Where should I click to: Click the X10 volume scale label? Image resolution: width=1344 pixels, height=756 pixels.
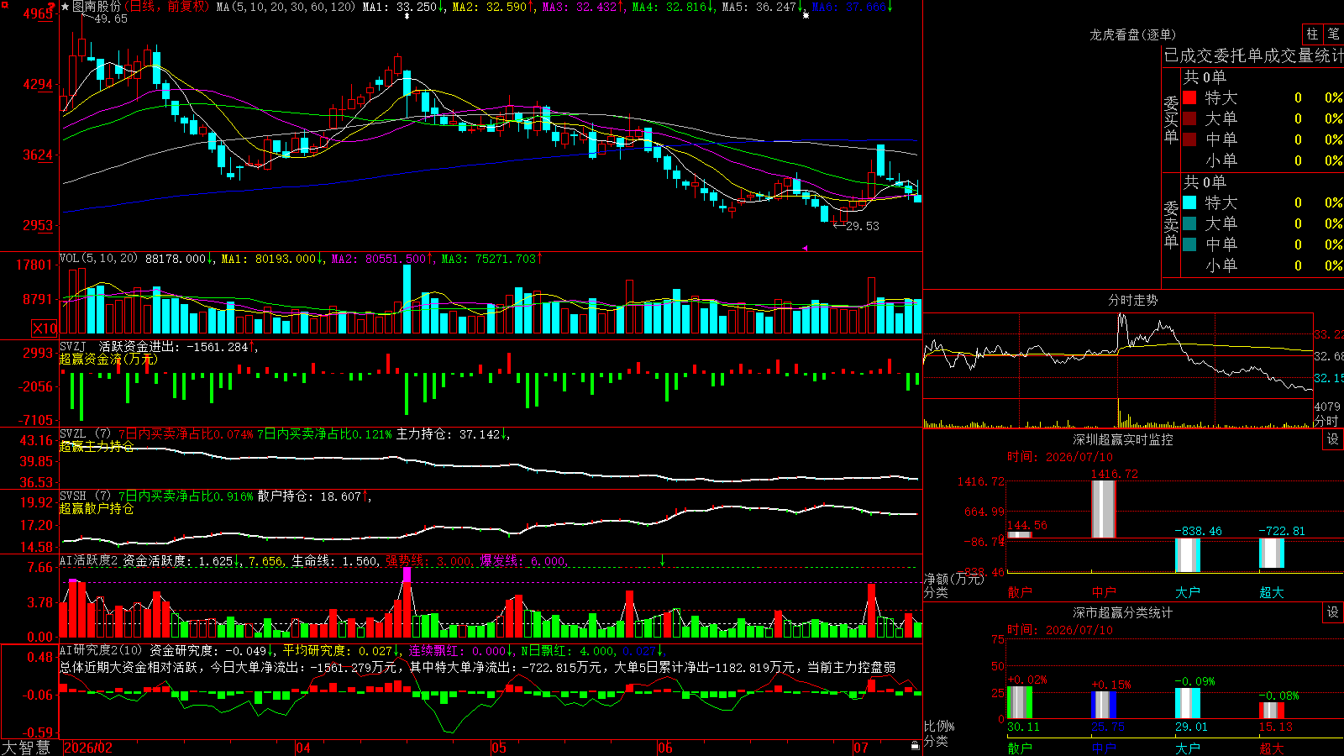[x=45, y=328]
